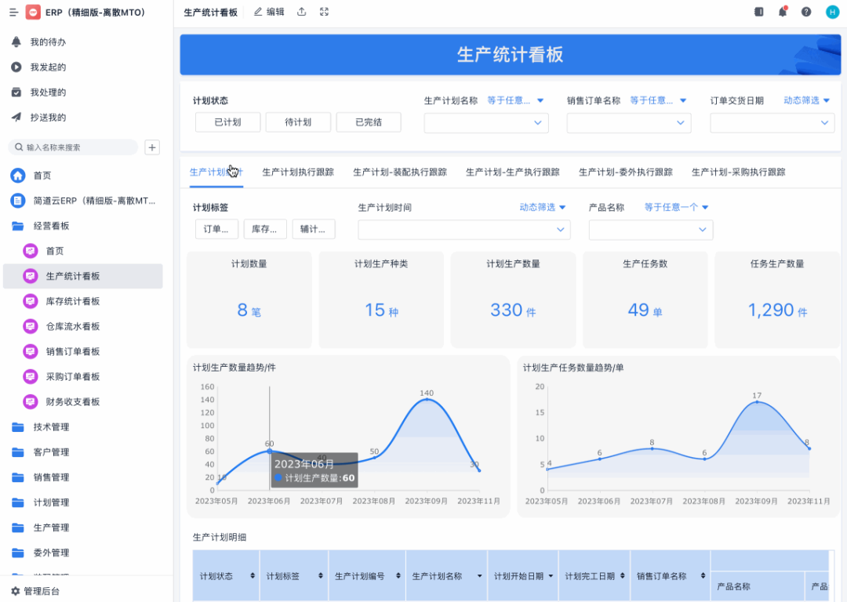The width and height of the screenshot is (847, 602).
Task: Click the 2023年09月 peak point 140
Action: pyautogui.click(x=427, y=399)
